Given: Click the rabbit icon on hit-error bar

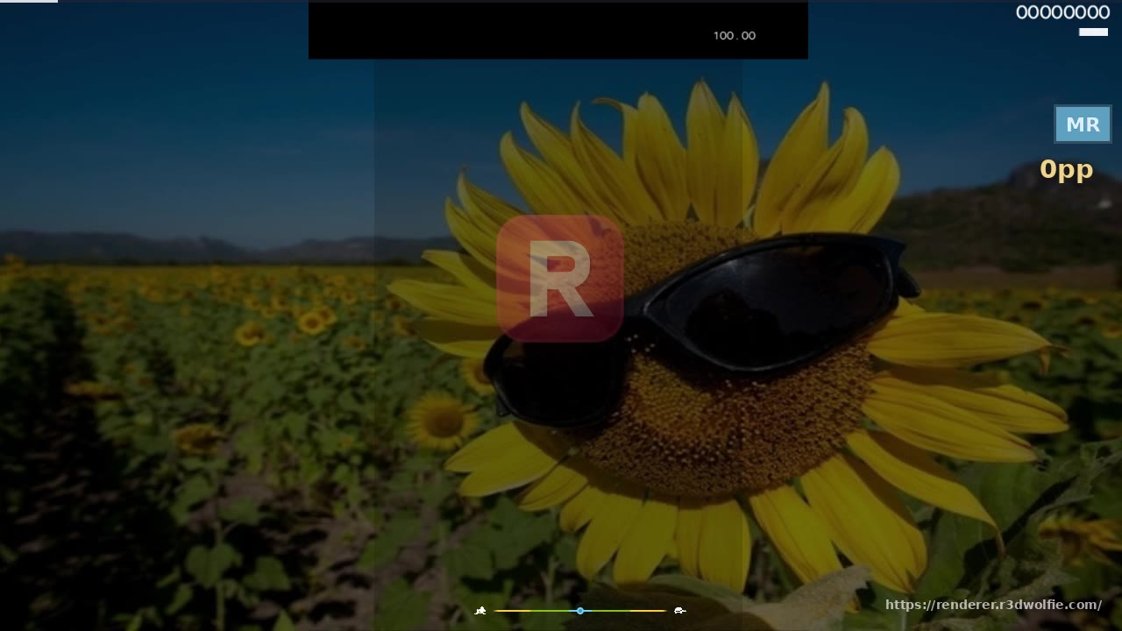Looking at the screenshot, I should click(x=480, y=610).
